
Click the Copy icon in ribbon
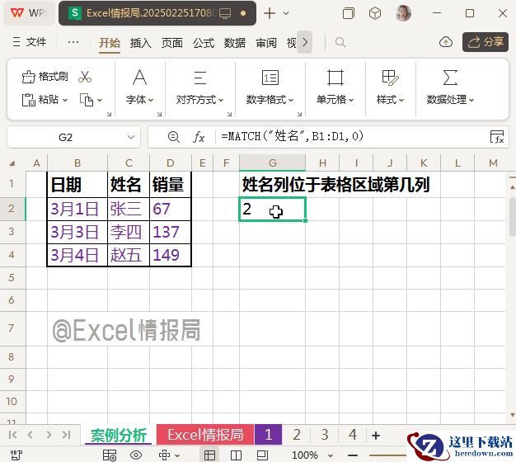87,100
